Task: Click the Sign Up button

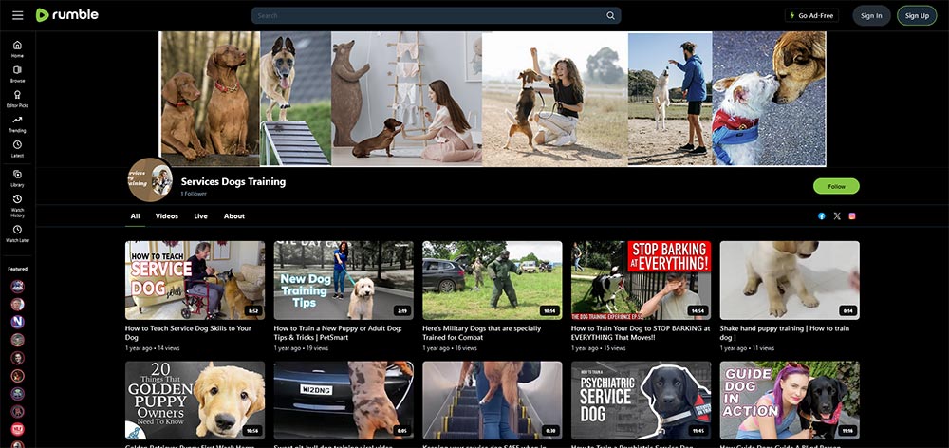Action: 917,16
